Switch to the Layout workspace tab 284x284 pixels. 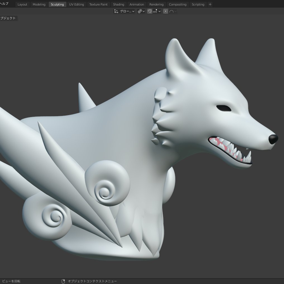click(22, 4)
